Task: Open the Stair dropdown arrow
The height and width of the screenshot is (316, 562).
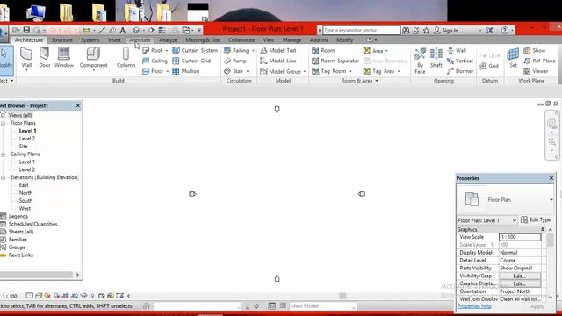Action: [x=248, y=72]
